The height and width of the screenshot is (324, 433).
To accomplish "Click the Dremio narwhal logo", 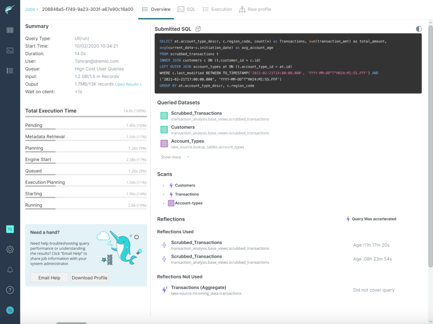I will pyautogui.click(x=10, y=9).
